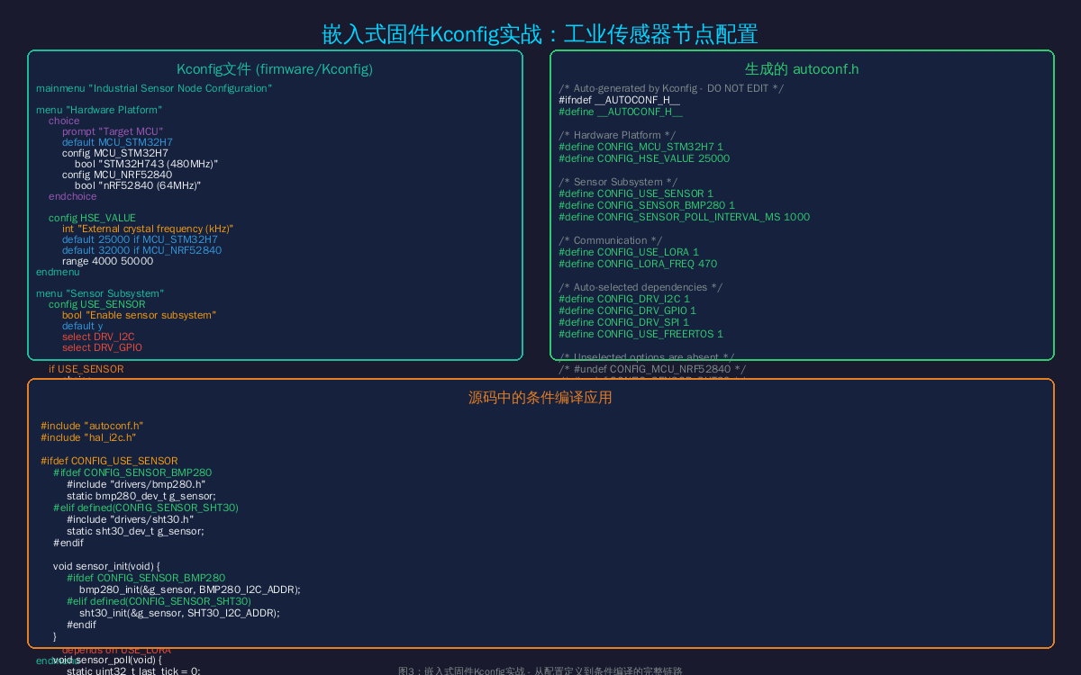Select the line mainmenu "Industrial Sensor Node Configuration"
Screen dimensions: 1081x675
[154, 88]
